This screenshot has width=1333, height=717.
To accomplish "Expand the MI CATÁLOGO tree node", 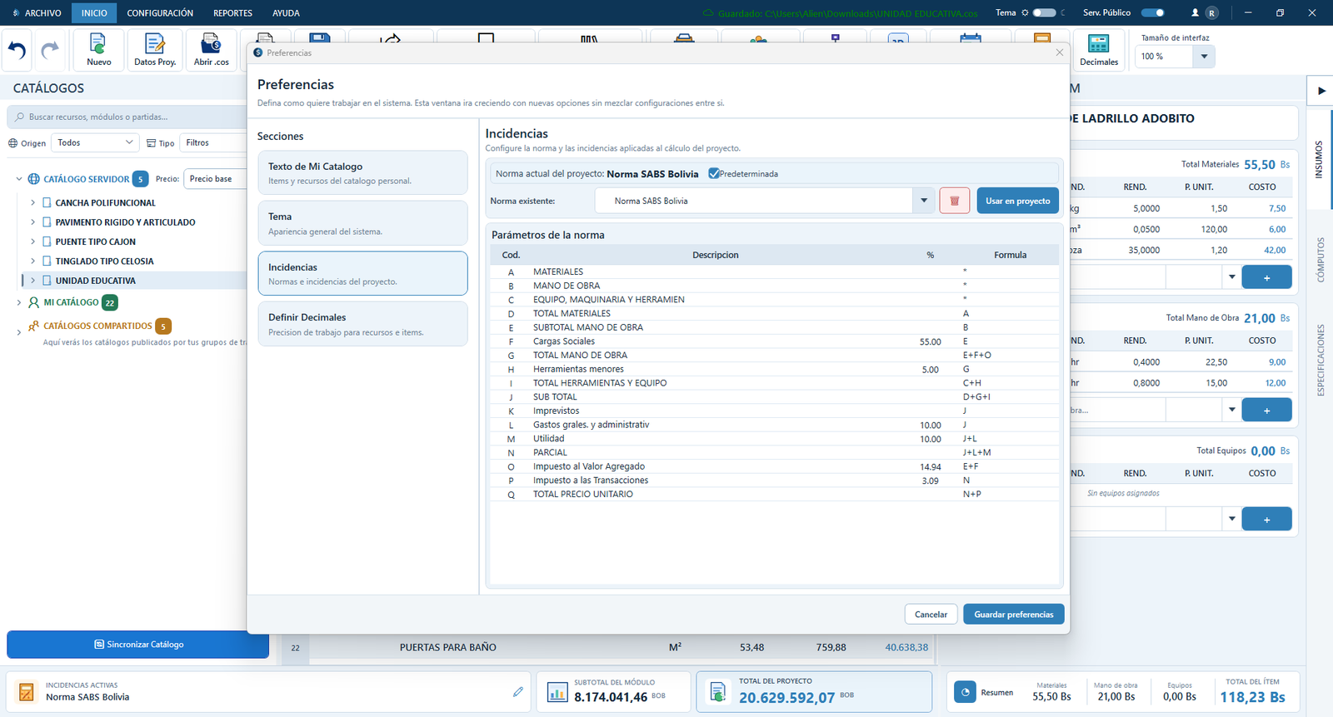I will 19,302.
